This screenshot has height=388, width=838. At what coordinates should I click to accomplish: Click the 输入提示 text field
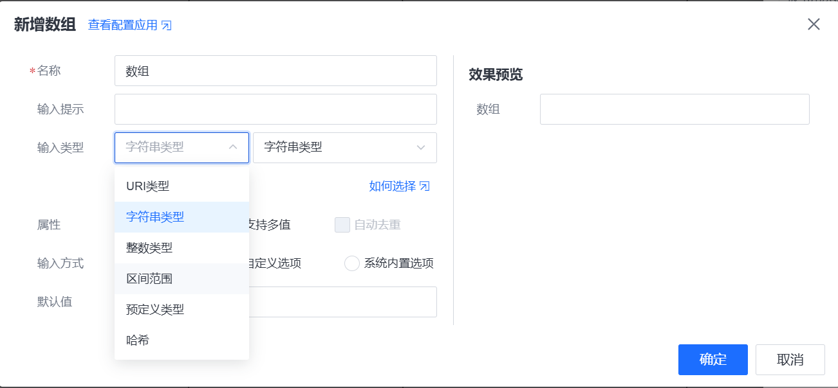tap(275, 109)
